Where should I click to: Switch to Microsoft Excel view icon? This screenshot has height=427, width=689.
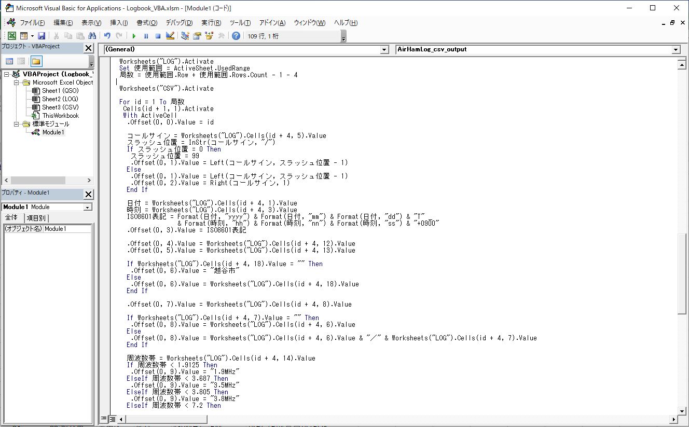tap(11, 36)
